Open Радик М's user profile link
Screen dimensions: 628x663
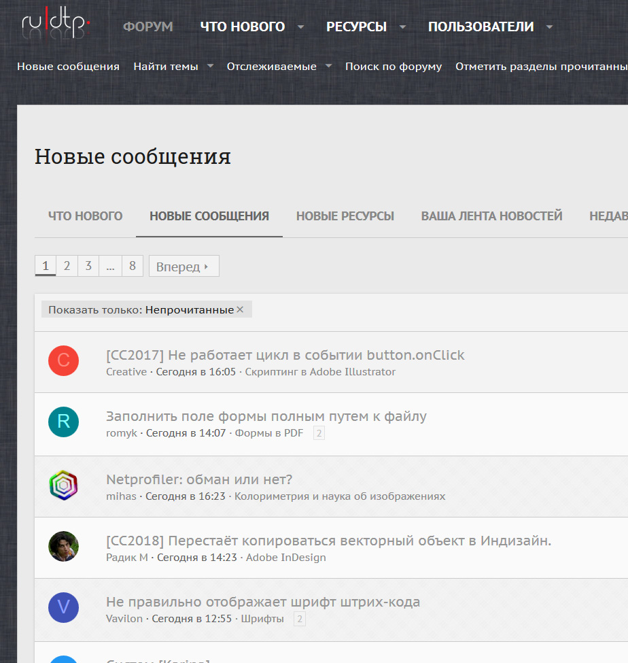[127, 558]
